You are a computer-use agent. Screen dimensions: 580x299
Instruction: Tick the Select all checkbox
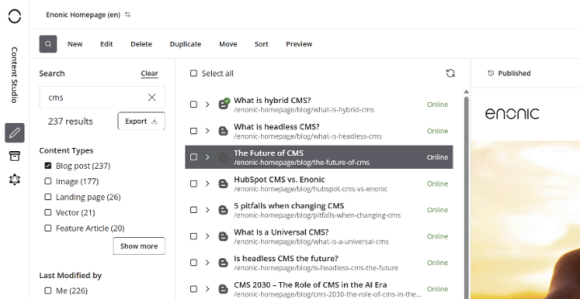tap(193, 73)
